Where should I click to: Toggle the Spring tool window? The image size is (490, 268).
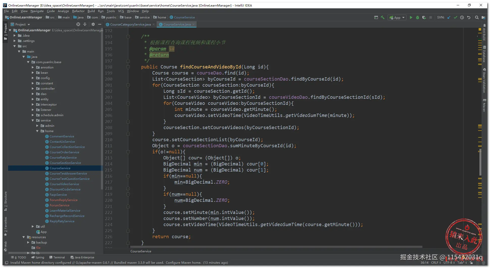(x=38, y=257)
